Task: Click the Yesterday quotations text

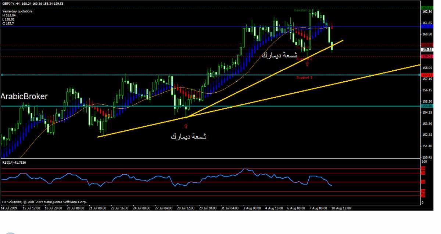Action: point(18,11)
